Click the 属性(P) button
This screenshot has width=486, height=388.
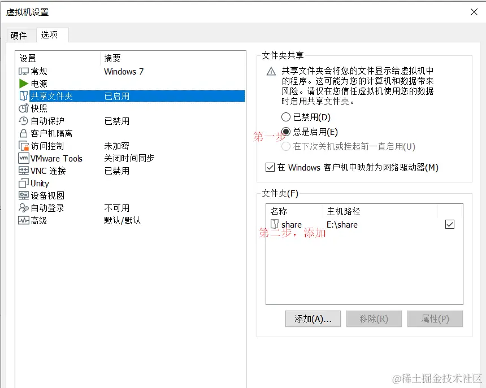point(435,319)
